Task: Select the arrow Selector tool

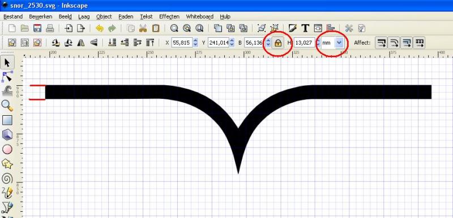Action: 7,63
